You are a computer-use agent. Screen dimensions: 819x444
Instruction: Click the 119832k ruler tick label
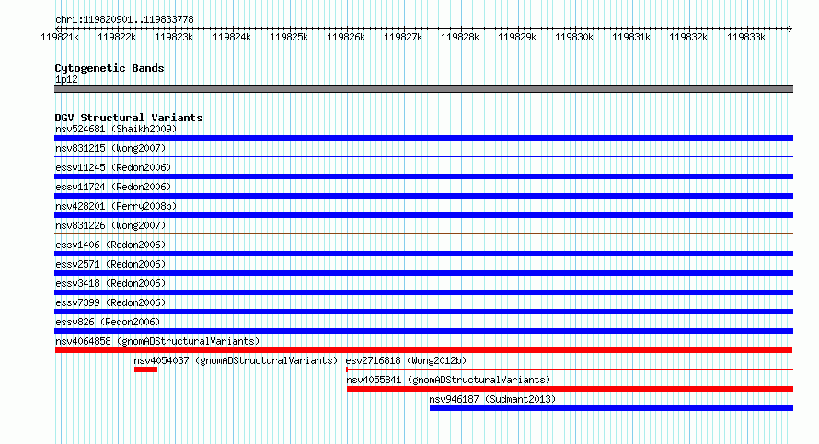tap(688, 37)
